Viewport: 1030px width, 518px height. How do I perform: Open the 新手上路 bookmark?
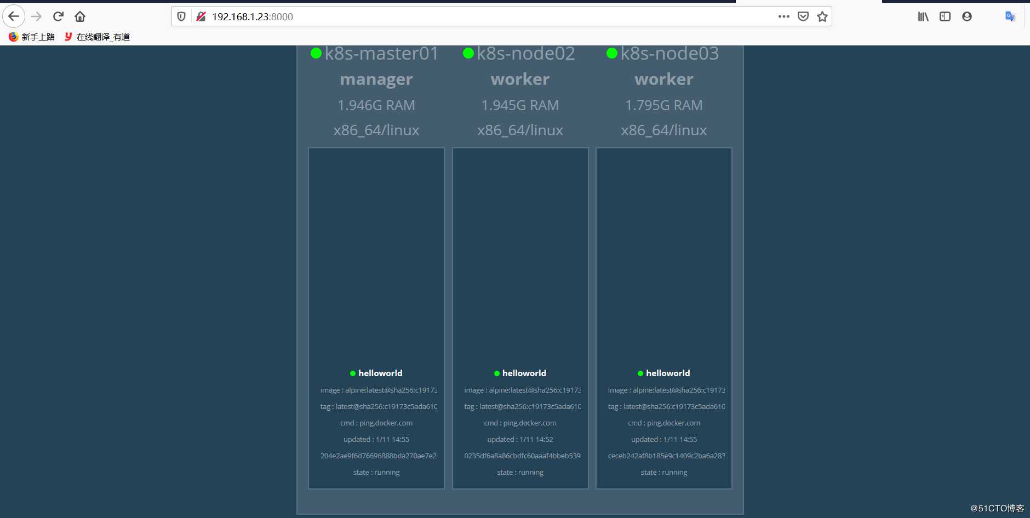32,37
